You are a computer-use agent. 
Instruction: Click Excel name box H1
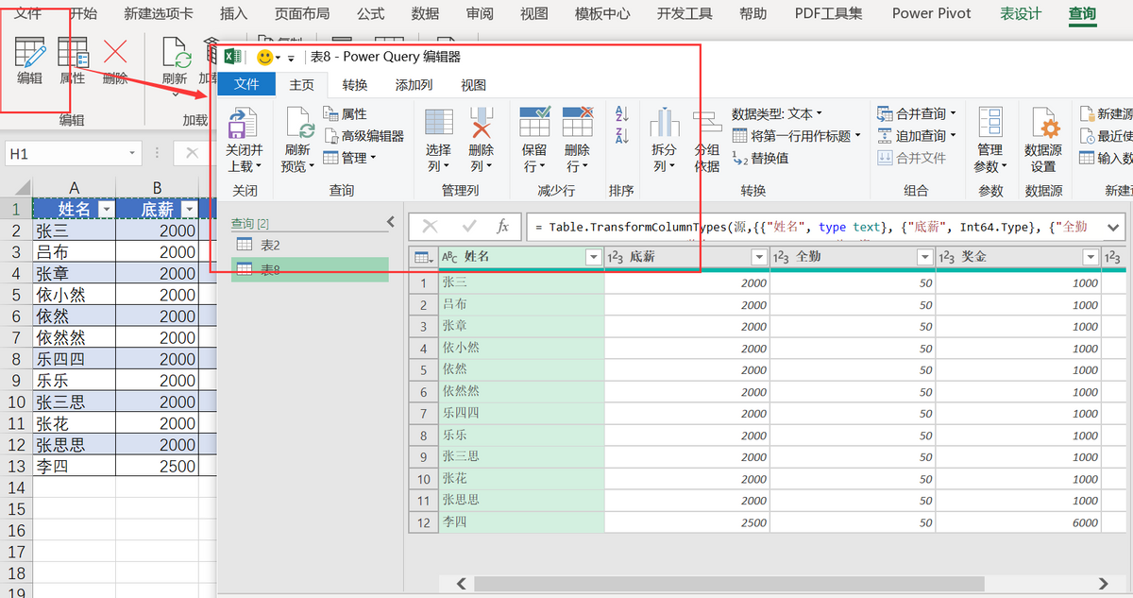pyautogui.click(x=72, y=153)
